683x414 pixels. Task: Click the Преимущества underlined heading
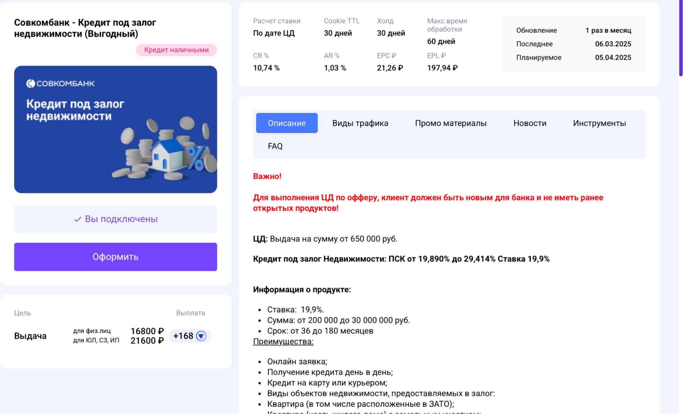[x=283, y=342]
